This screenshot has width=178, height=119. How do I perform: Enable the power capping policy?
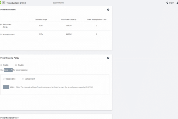pos(1,65)
